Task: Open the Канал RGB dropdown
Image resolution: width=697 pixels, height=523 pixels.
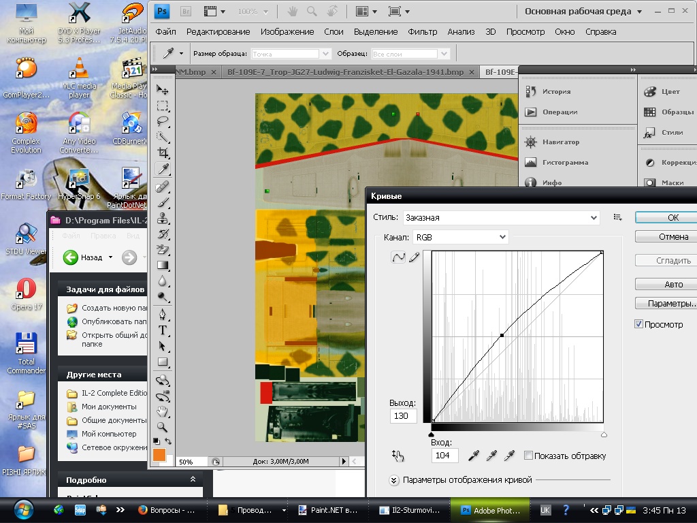Action: 461,237
